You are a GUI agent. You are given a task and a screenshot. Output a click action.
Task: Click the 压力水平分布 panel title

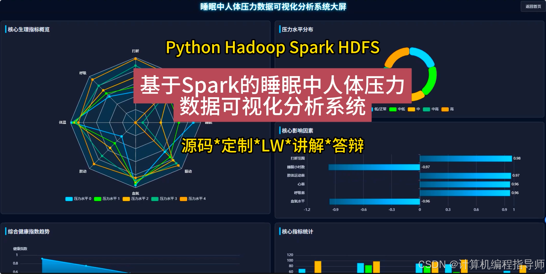(x=297, y=29)
